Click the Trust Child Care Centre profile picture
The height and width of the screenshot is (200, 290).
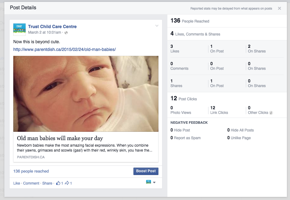(19, 29)
